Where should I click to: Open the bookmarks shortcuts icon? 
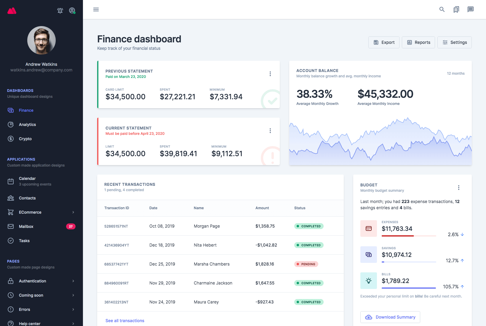[x=456, y=9]
